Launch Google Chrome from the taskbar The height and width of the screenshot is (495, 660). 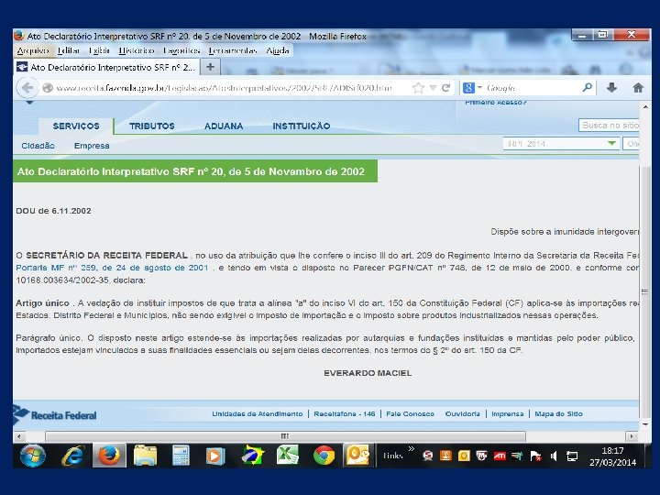tap(324, 456)
